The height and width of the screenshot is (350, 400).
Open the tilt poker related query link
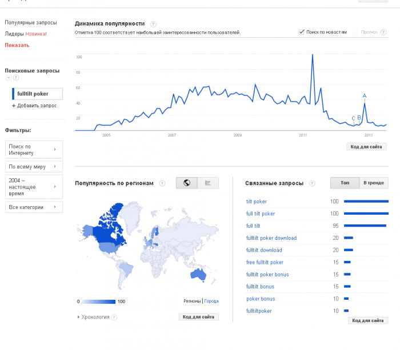click(x=256, y=202)
